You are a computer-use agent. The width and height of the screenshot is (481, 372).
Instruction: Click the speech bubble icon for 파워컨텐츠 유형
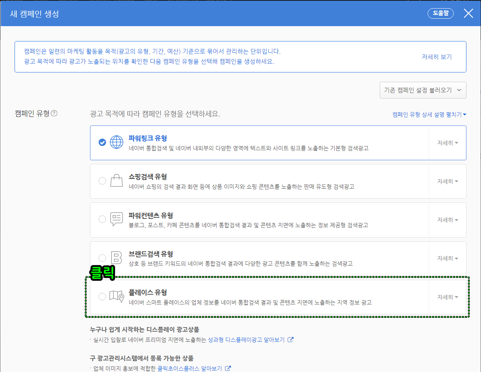[x=117, y=219]
